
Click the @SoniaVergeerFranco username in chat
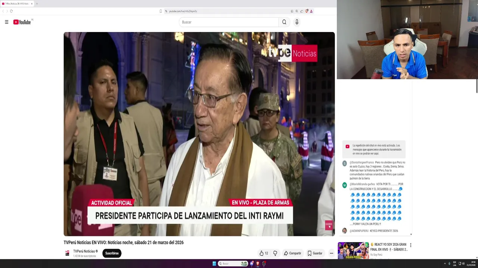(x=361, y=162)
